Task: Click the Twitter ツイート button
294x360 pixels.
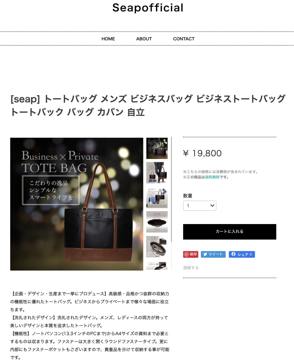Action: click(x=213, y=254)
